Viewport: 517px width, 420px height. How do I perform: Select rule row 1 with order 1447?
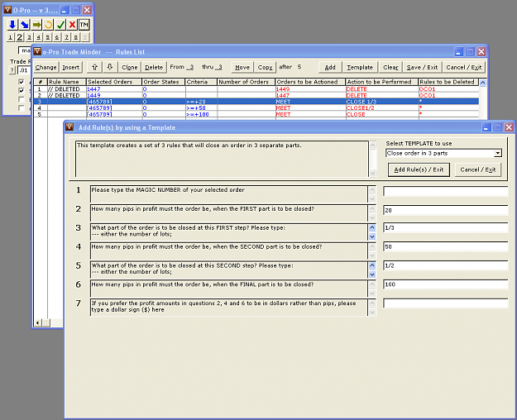coord(256,89)
